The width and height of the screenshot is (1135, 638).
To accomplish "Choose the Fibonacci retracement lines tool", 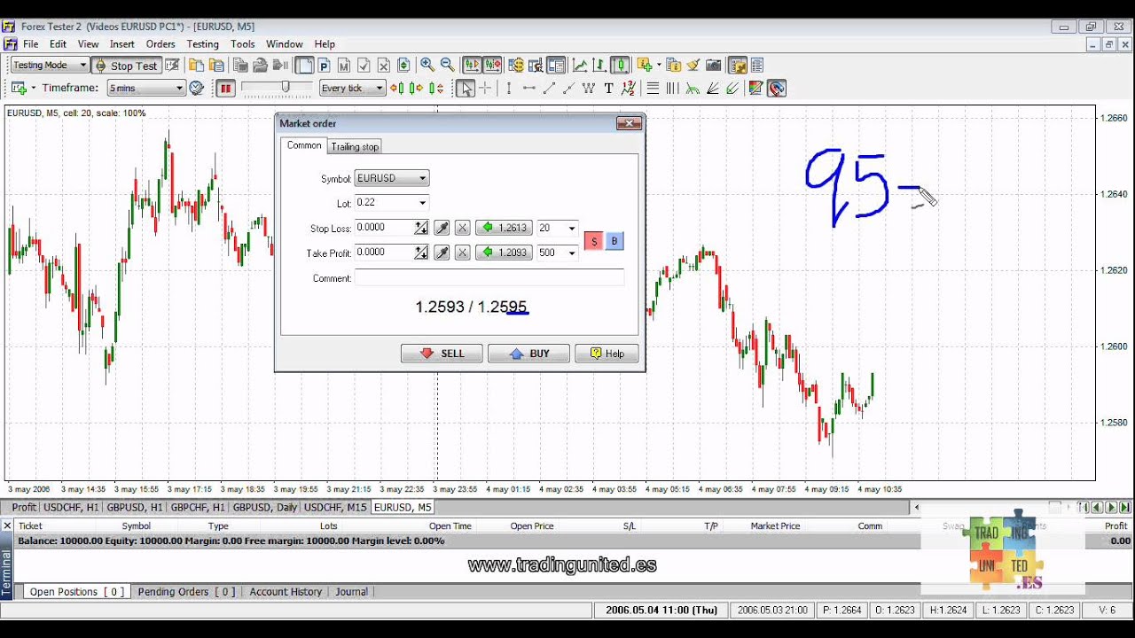I will click(653, 88).
